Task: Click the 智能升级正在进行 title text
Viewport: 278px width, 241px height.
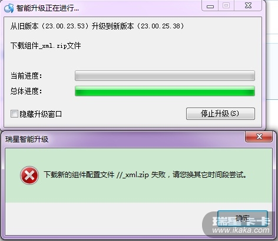Action: click(48, 8)
